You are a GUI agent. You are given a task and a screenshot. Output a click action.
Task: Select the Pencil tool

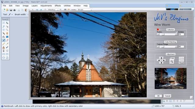pyautogui.click(x=4, y=44)
